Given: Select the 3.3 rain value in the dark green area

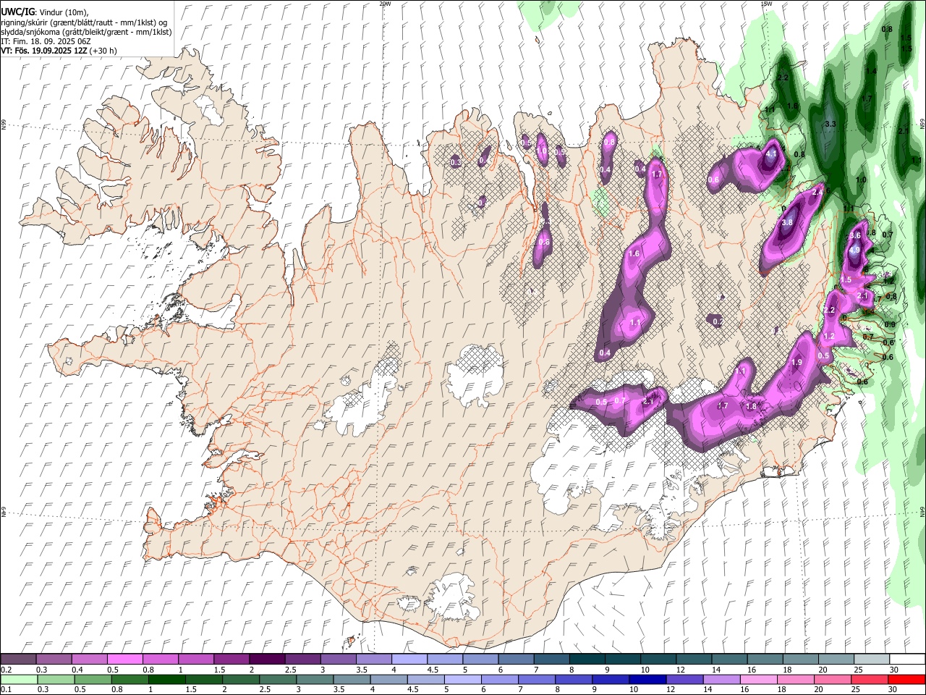Looking at the screenshot, I should pos(831,125).
